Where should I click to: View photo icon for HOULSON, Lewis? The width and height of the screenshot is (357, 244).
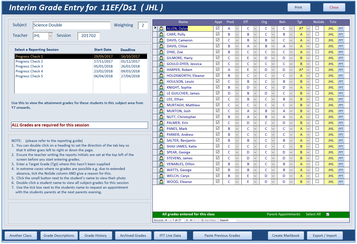click(161, 82)
